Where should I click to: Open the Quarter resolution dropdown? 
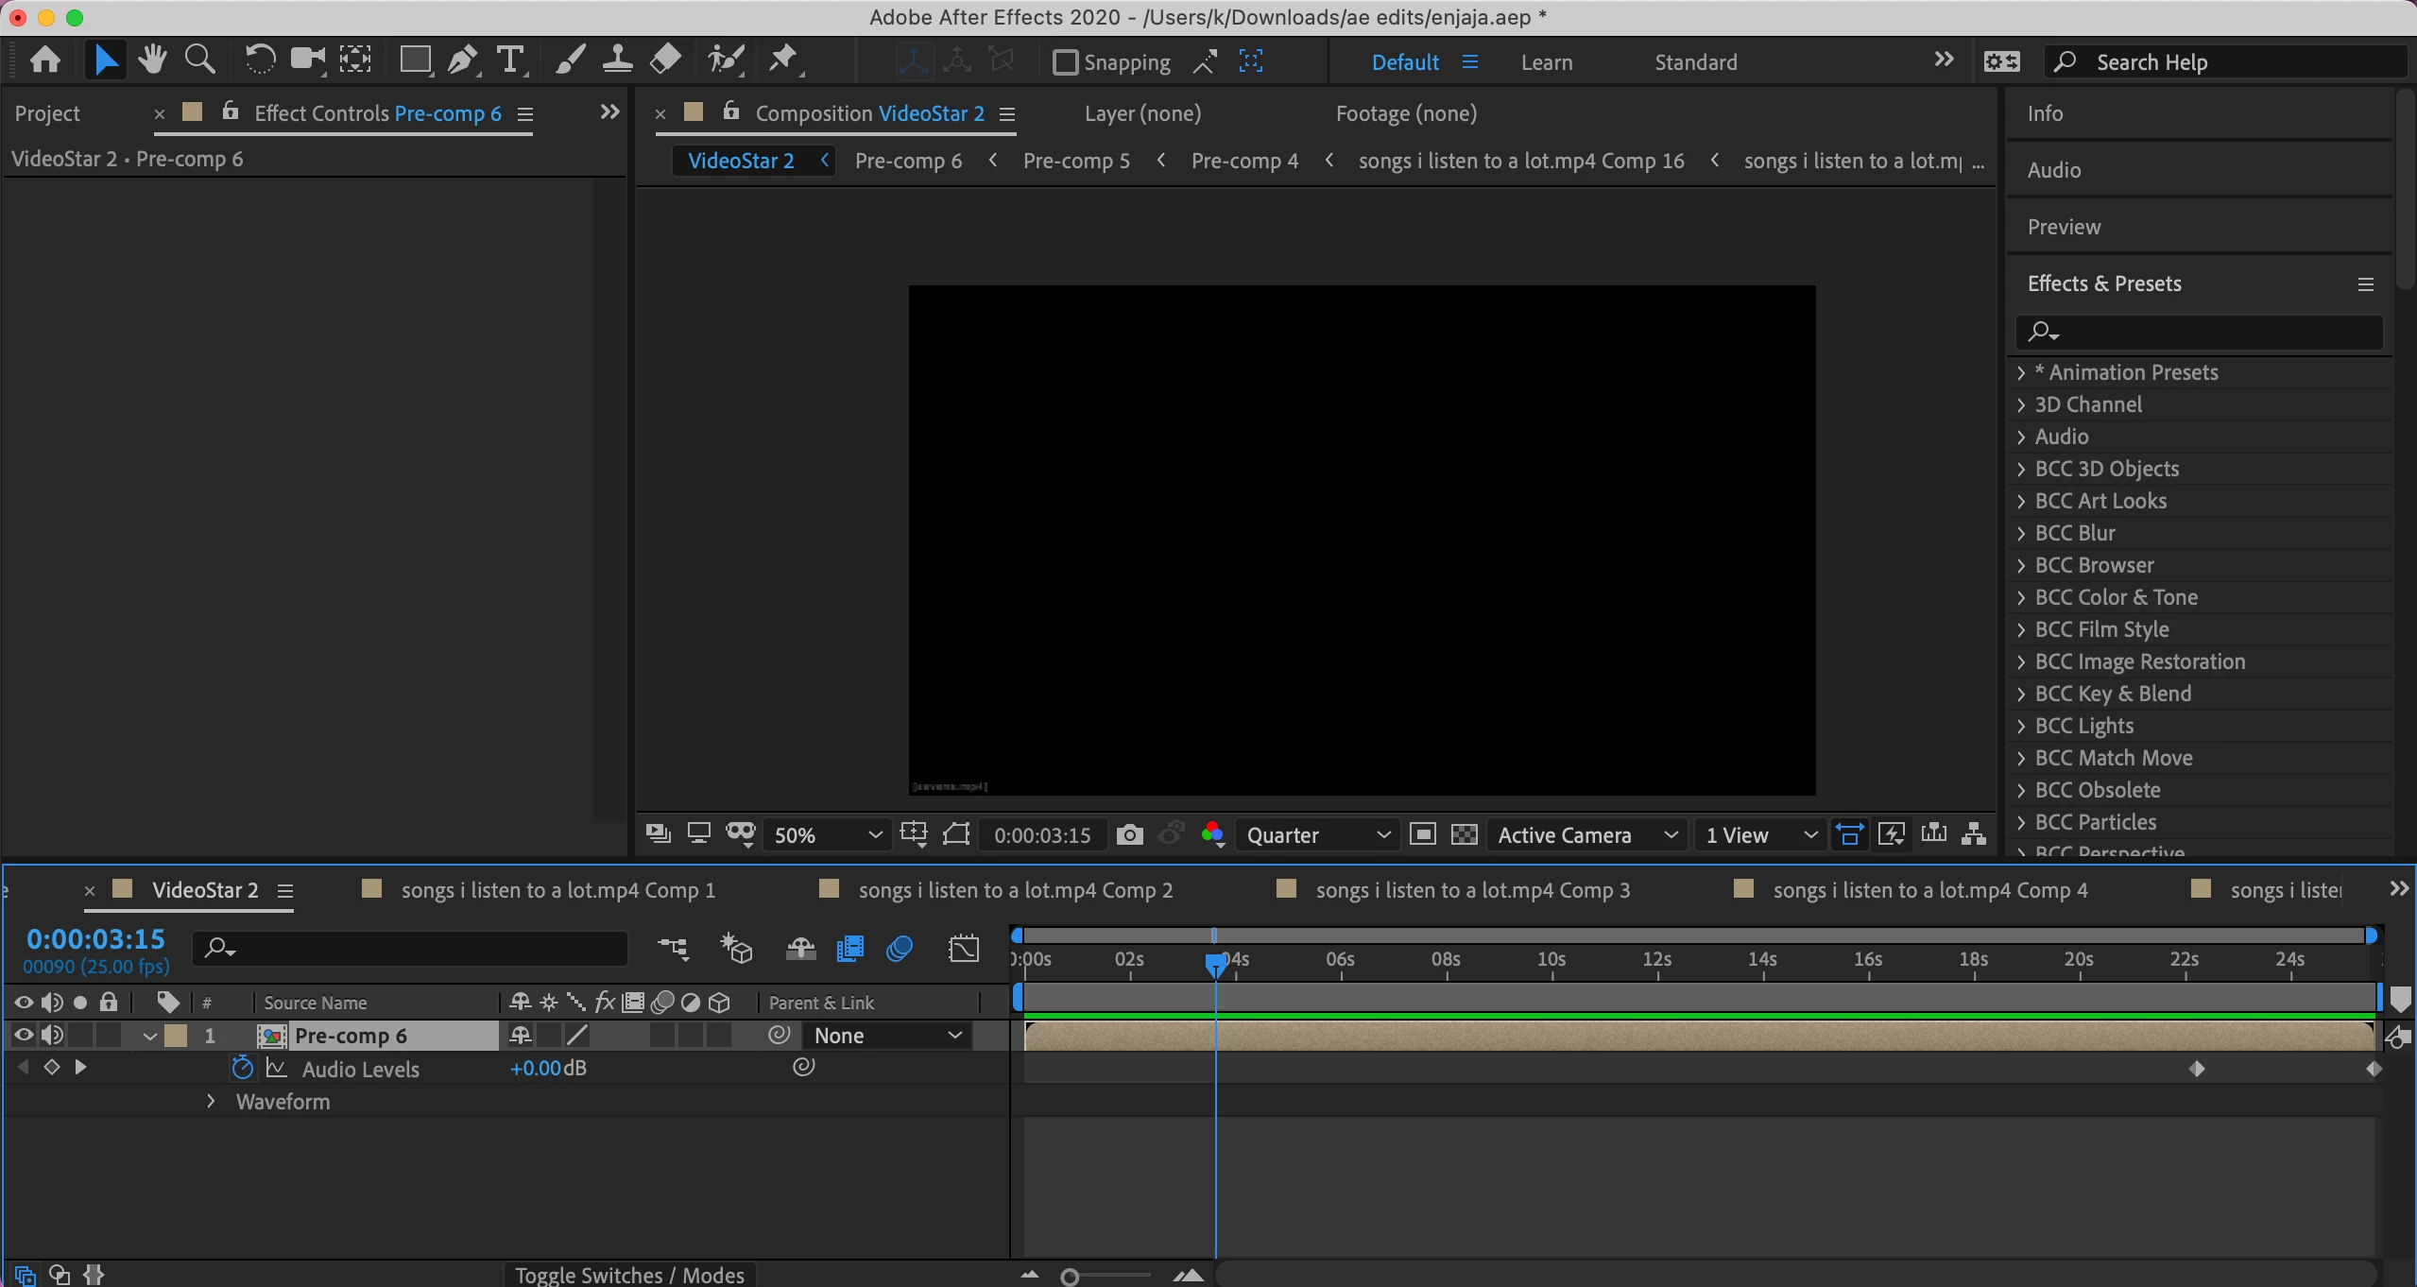1317,834
